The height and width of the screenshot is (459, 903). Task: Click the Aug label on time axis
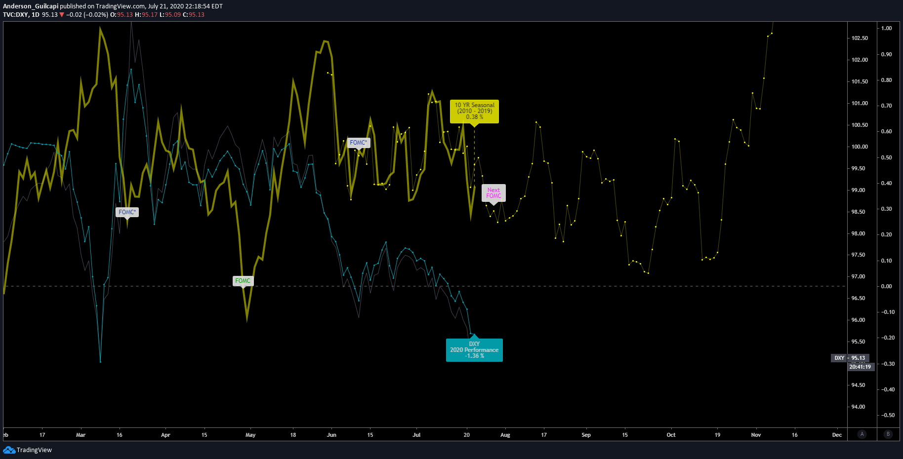point(505,435)
